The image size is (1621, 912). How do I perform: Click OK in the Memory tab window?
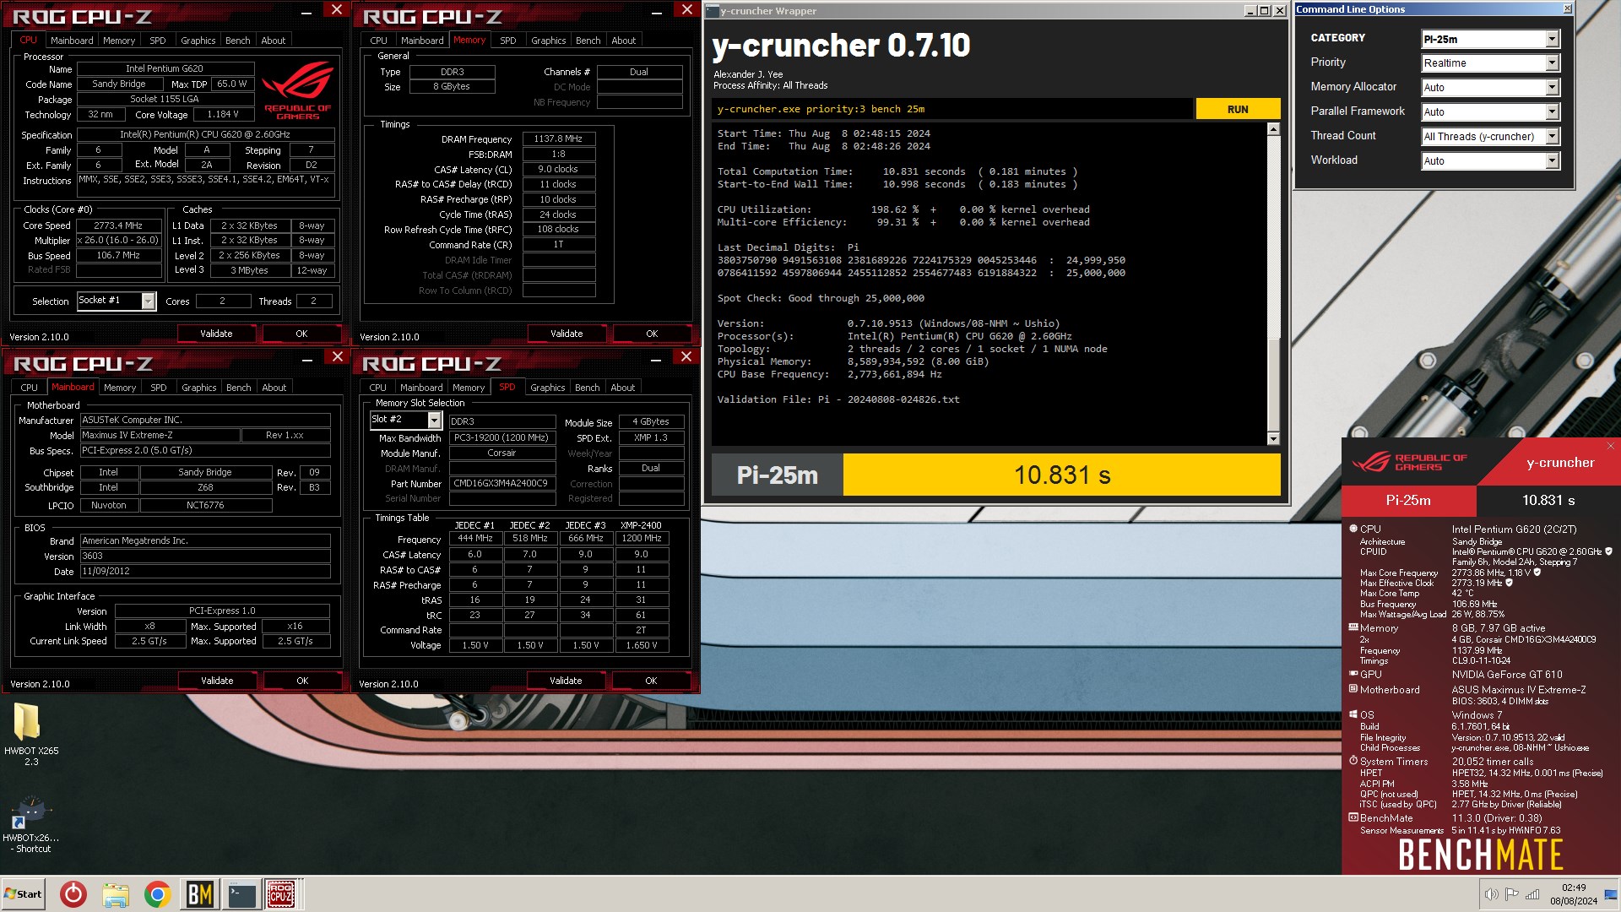click(652, 334)
